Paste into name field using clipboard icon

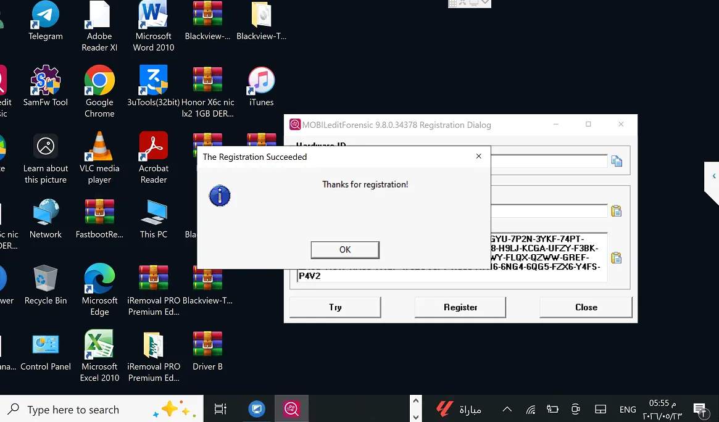617,211
